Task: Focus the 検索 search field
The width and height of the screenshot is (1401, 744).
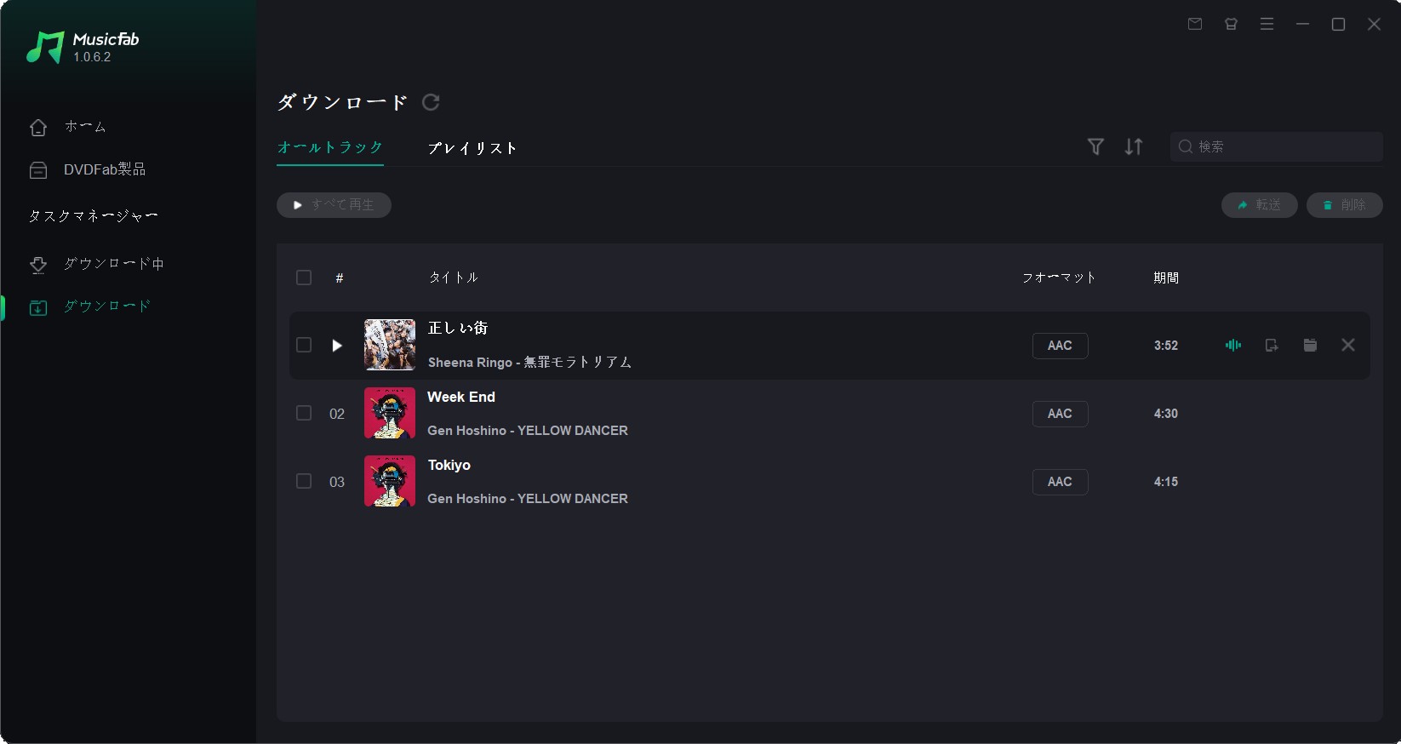Action: coord(1276,146)
